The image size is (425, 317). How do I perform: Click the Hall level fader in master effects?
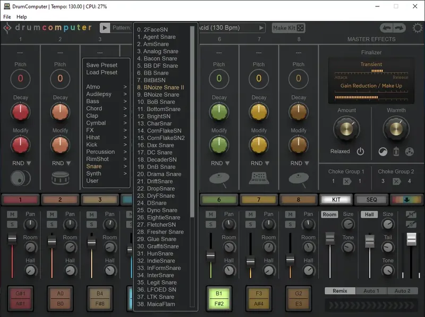pos(370,241)
